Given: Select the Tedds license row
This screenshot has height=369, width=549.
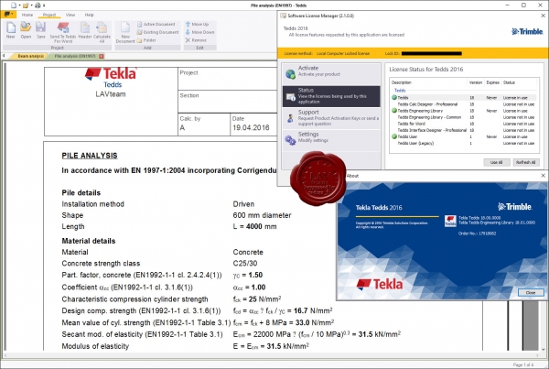Looking at the screenshot, I should 464,98.
